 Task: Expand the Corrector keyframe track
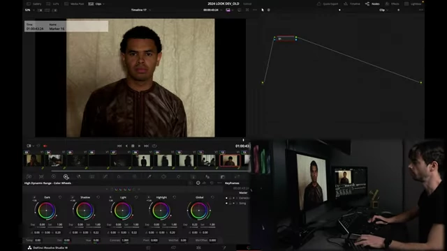tap(237, 198)
